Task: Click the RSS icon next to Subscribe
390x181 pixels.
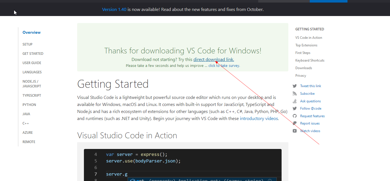Action: tap(295, 93)
